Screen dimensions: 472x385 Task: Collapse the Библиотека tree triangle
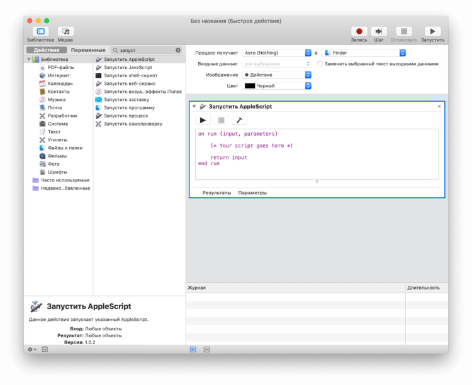(29, 59)
